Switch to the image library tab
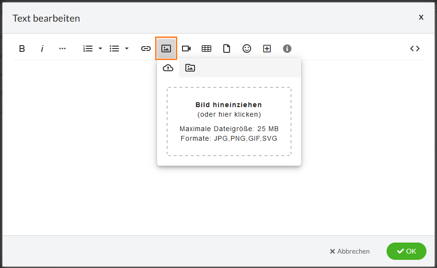 click(x=190, y=68)
